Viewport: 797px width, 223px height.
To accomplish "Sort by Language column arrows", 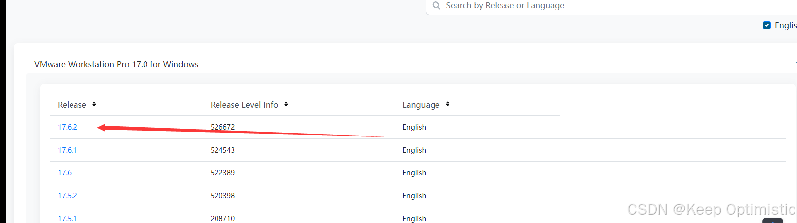I will pos(448,104).
